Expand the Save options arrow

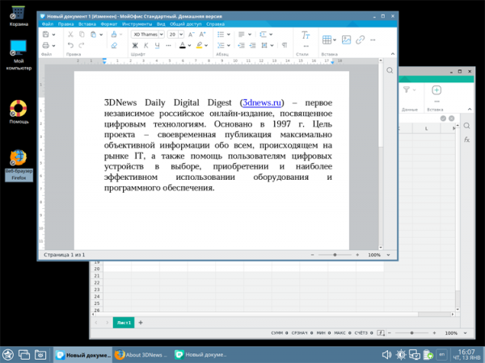tap(53, 35)
